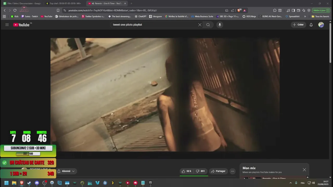This screenshot has height=187, width=333.
Task: Clear the YouTube search box text
Action: click(200, 25)
